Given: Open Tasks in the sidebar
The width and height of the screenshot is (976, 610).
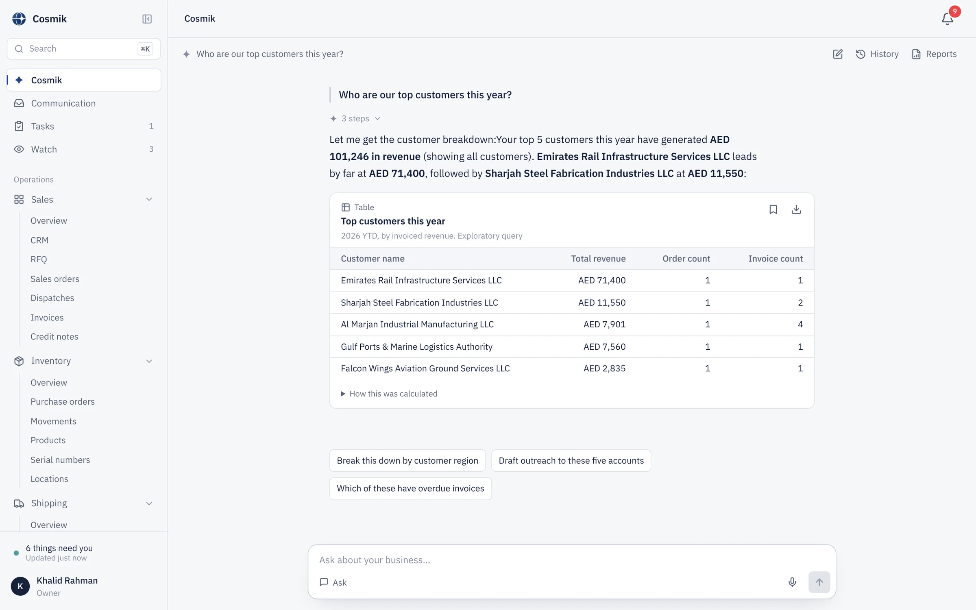Looking at the screenshot, I should [83, 126].
